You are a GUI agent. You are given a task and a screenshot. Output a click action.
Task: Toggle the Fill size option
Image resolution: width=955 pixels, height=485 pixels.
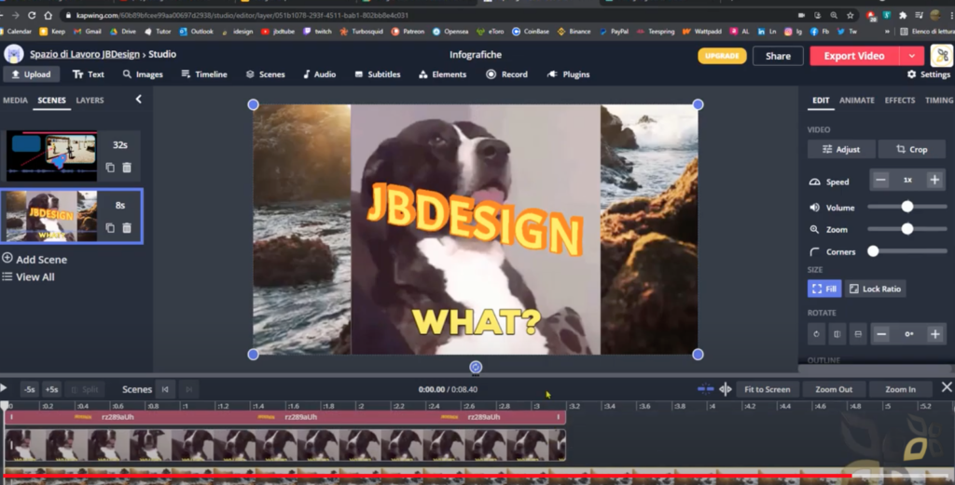pyautogui.click(x=824, y=289)
